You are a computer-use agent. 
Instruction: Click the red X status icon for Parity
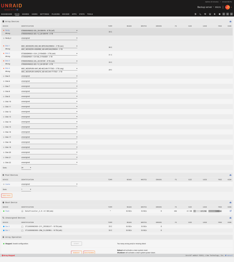[x=4, y=30]
